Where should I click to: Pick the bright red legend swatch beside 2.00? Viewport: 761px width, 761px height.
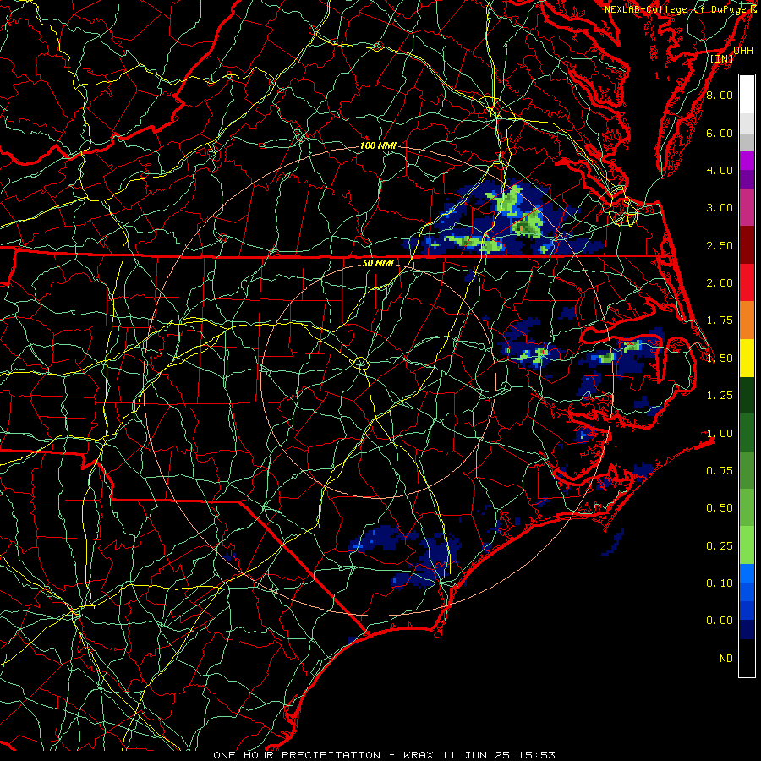[747, 283]
